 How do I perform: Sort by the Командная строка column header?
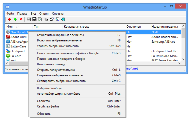pyautogui.click(x=94, y=27)
